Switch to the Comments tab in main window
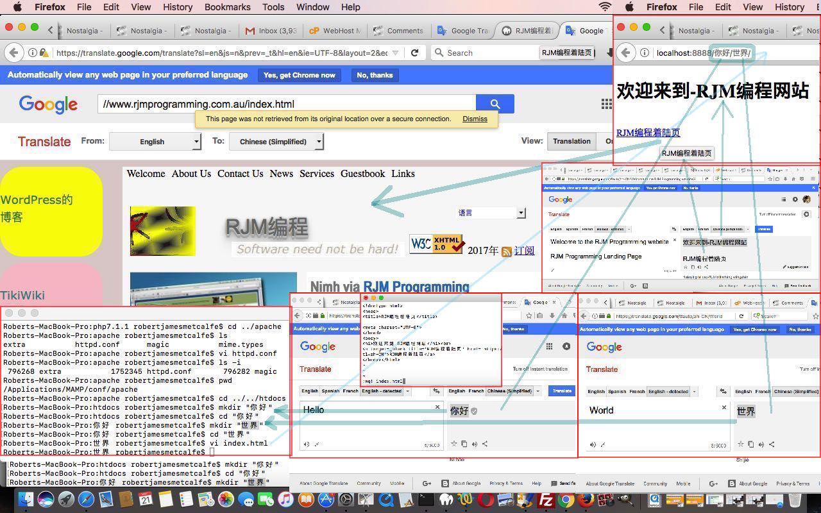 click(x=399, y=30)
